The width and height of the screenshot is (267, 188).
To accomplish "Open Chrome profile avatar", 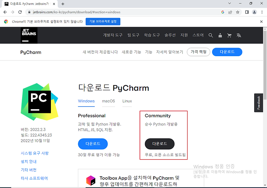I will pyautogui.click(x=255, y=12).
